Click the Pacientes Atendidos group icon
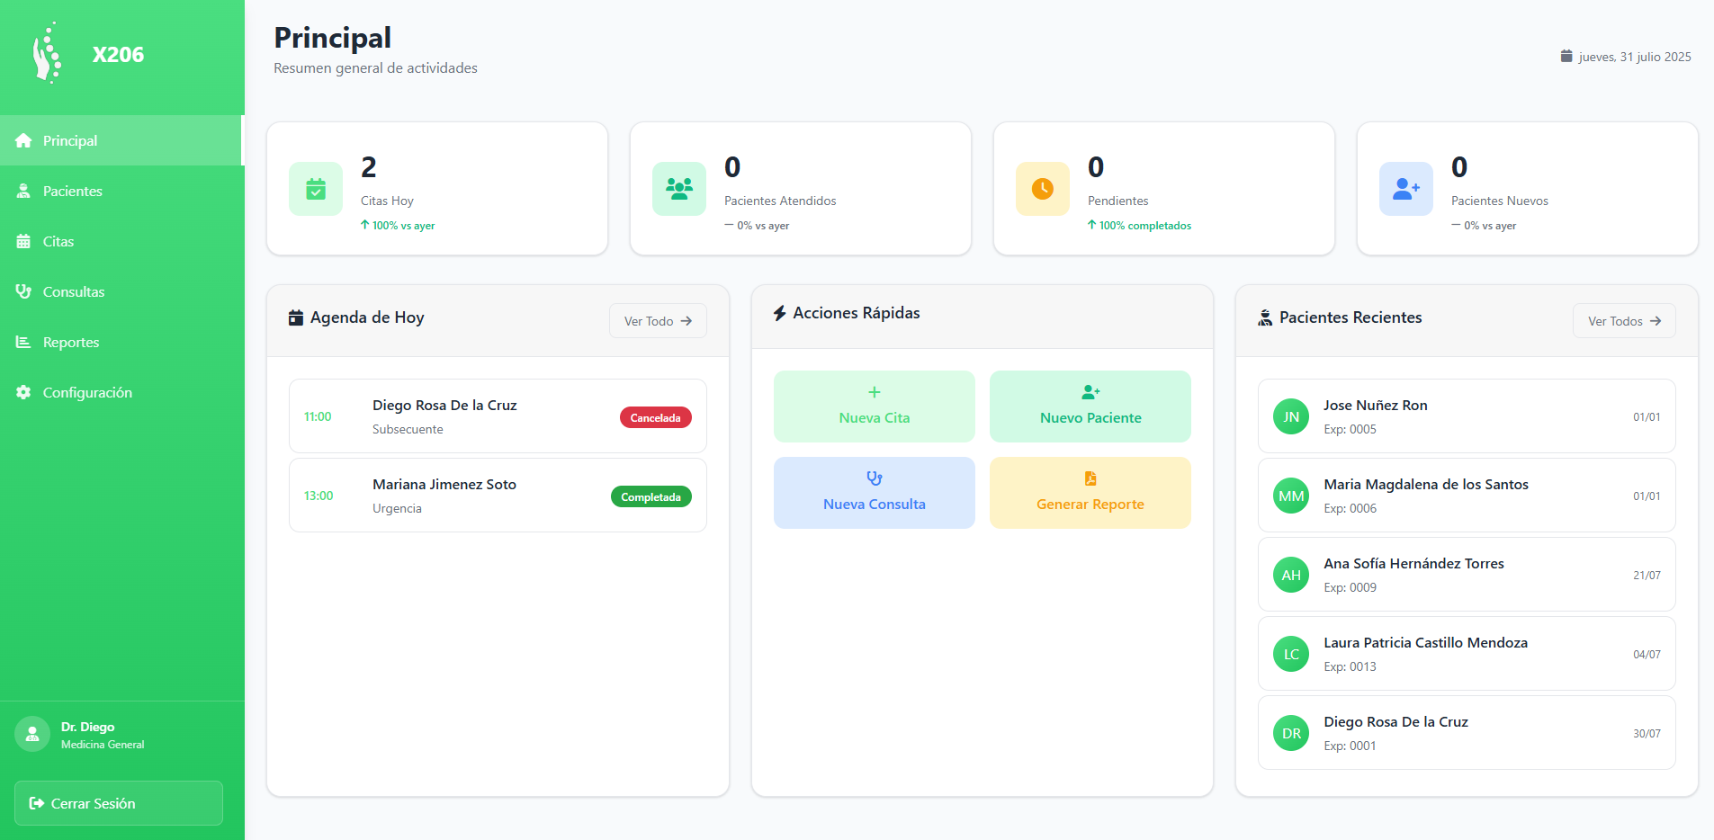Image resolution: width=1714 pixels, height=840 pixels. point(679,189)
